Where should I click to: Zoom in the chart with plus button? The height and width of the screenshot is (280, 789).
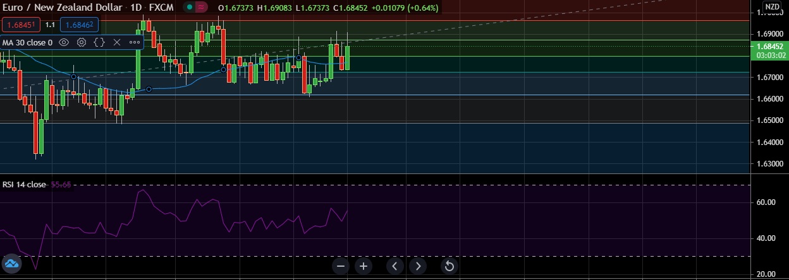click(x=364, y=266)
